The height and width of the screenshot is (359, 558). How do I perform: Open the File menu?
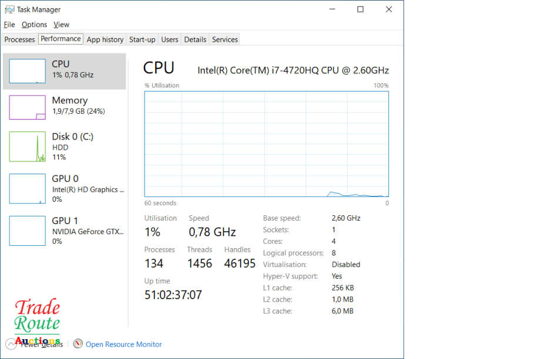click(9, 25)
